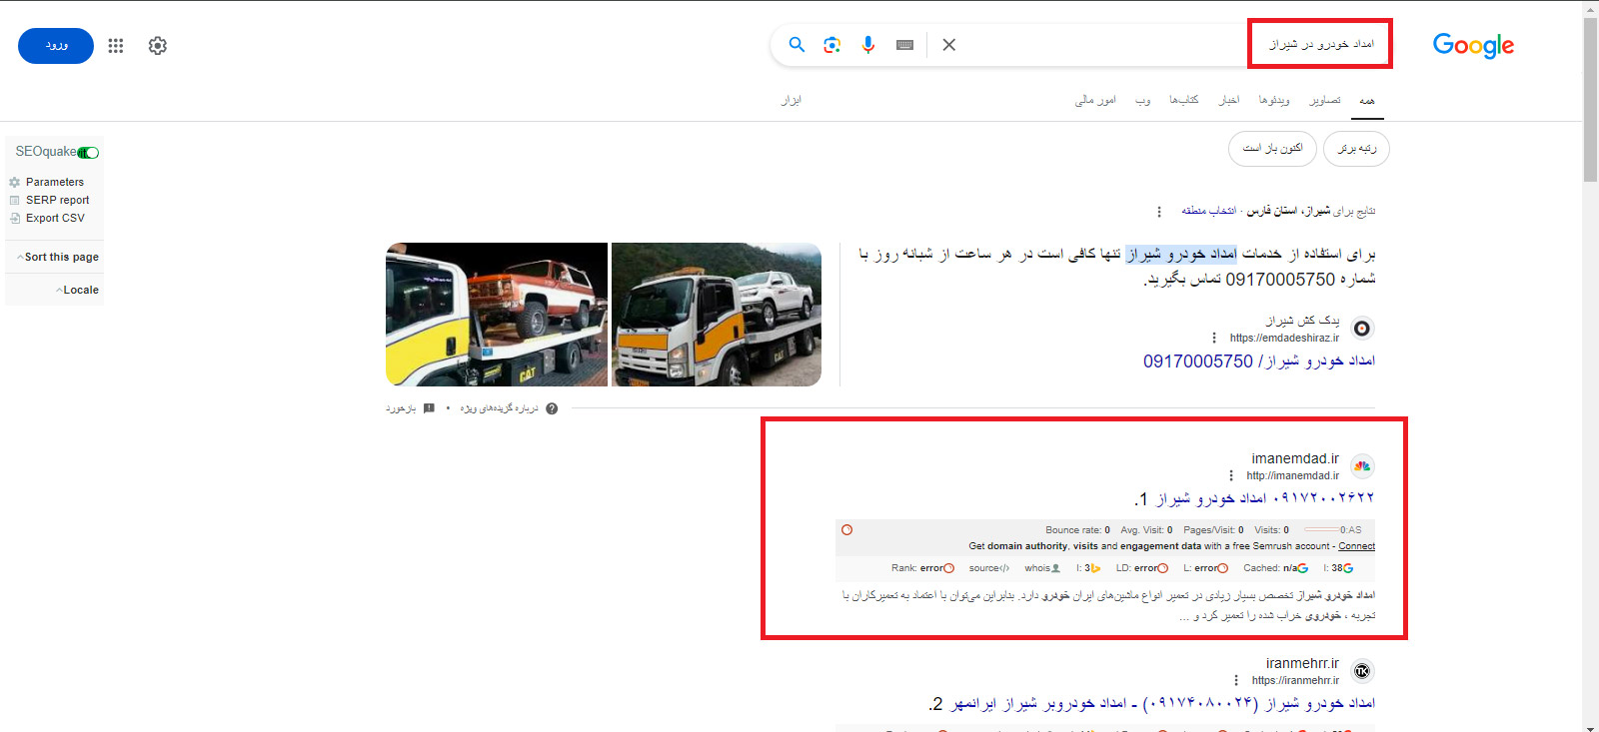
Task: Click Bounce rate: 0 value
Action: [x=1077, y=530]
